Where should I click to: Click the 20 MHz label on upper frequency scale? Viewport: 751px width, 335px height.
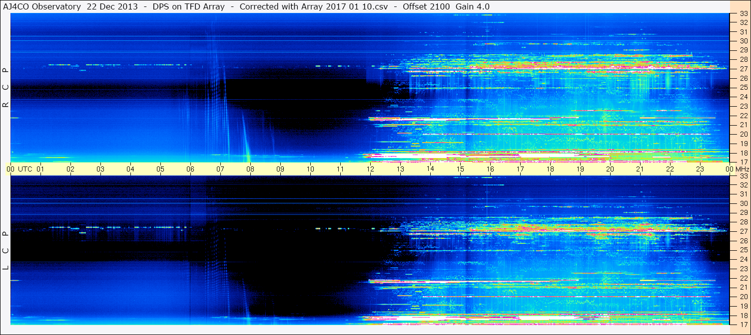coord(744,134)
